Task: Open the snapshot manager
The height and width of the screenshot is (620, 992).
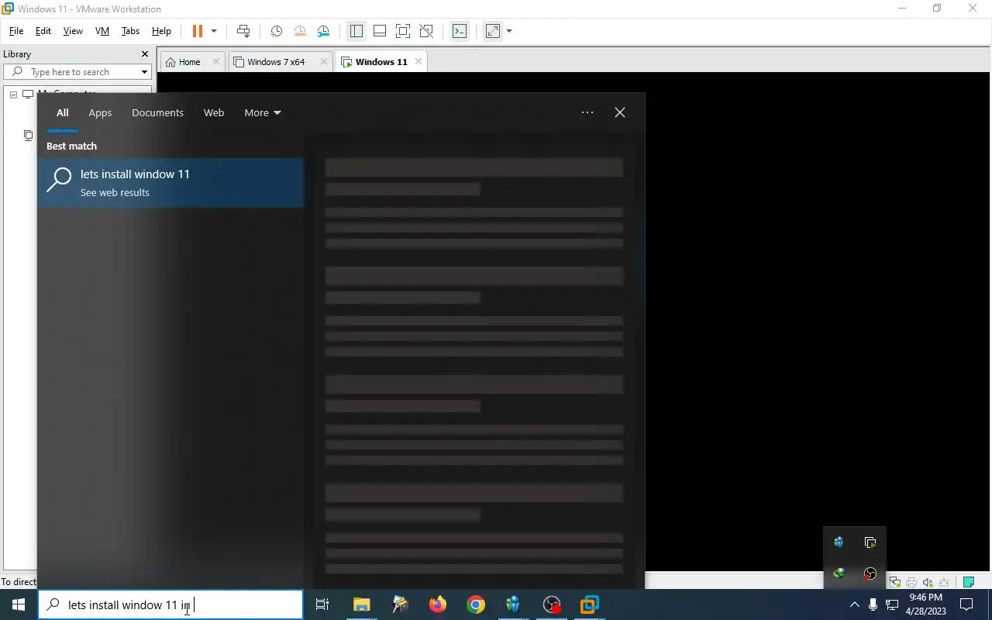Action: coord(323,31)
